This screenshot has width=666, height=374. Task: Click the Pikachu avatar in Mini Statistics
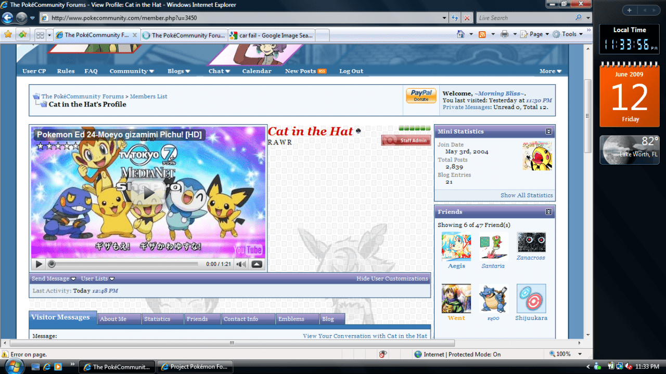537,155
